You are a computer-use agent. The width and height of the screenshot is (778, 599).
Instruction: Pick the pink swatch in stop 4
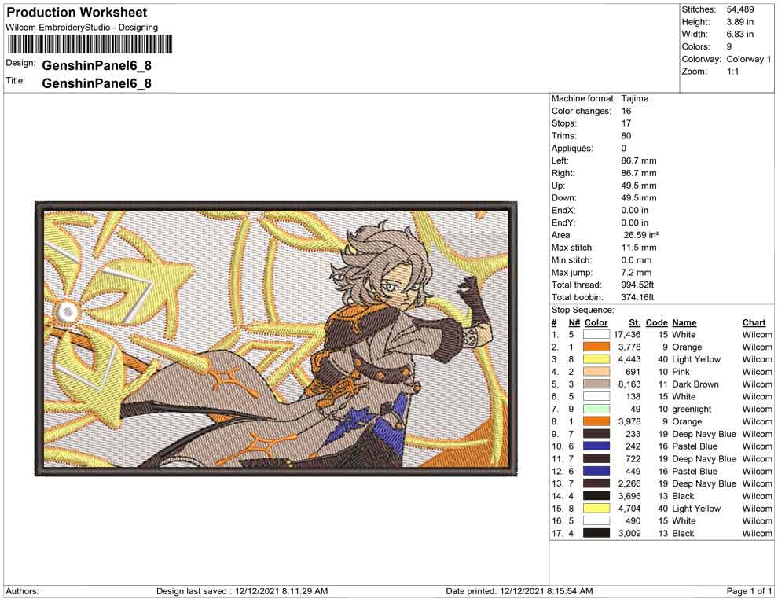click(596, 372)
